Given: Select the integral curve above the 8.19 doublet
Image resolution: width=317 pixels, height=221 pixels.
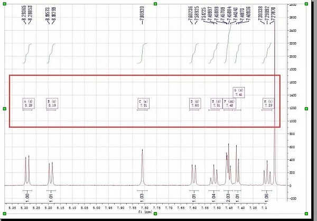Looking at the screenshot, I should point(51,52).
